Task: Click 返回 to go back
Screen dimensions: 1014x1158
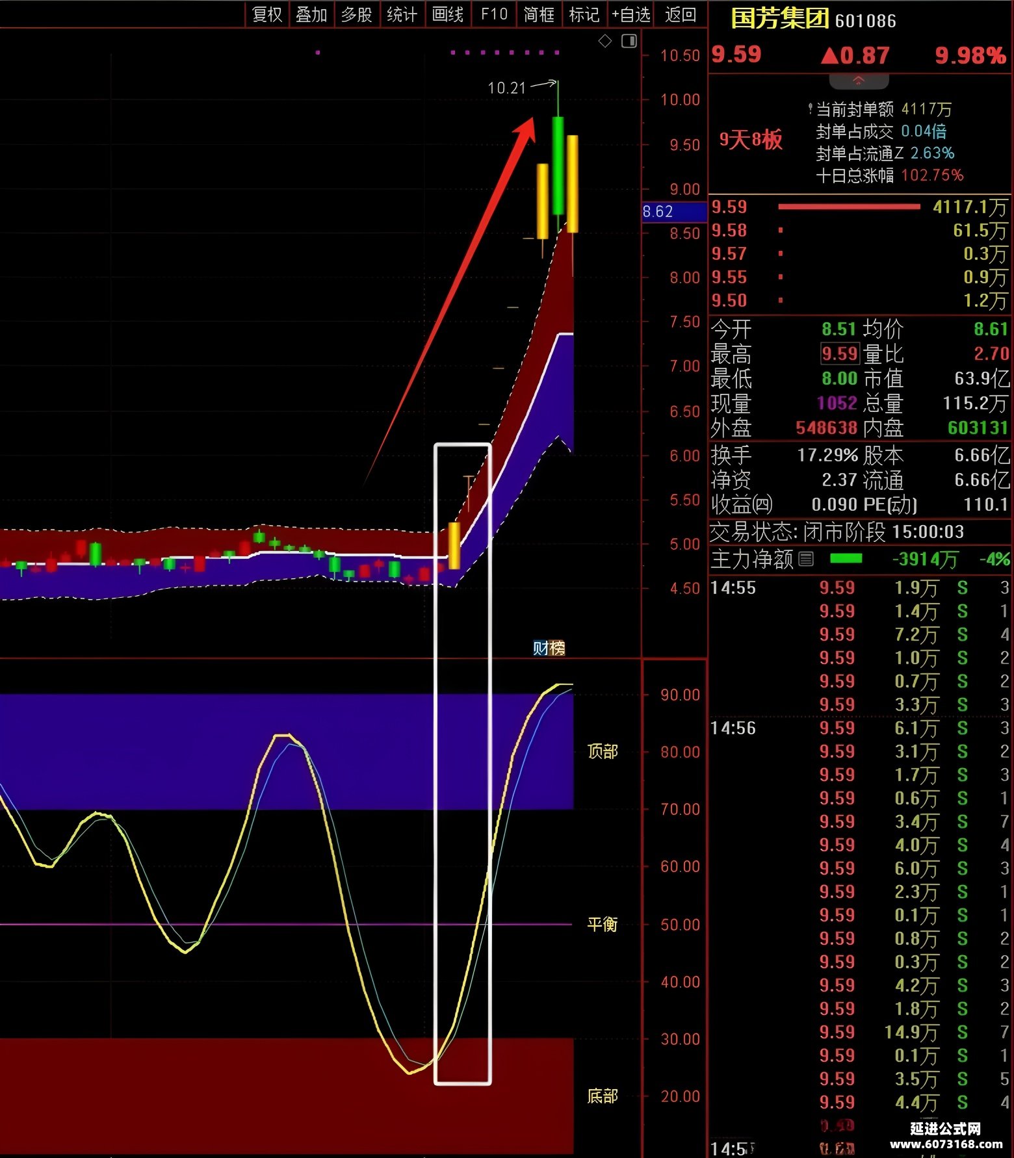Action: (681, 14)
